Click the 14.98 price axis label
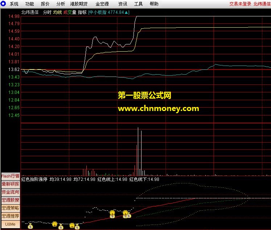271x230 pixels. point(14,16)
